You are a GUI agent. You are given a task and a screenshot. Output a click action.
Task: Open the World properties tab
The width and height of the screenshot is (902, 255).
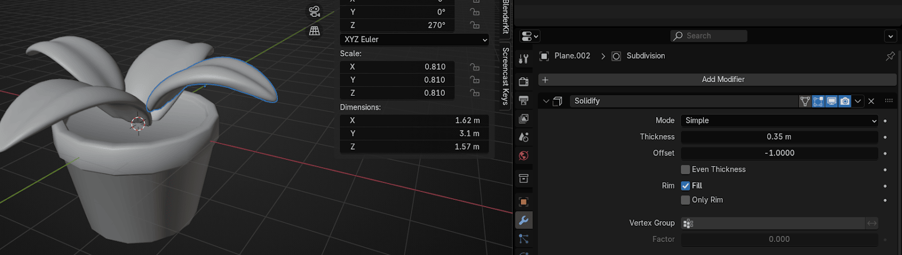click(x=524, y=155)
